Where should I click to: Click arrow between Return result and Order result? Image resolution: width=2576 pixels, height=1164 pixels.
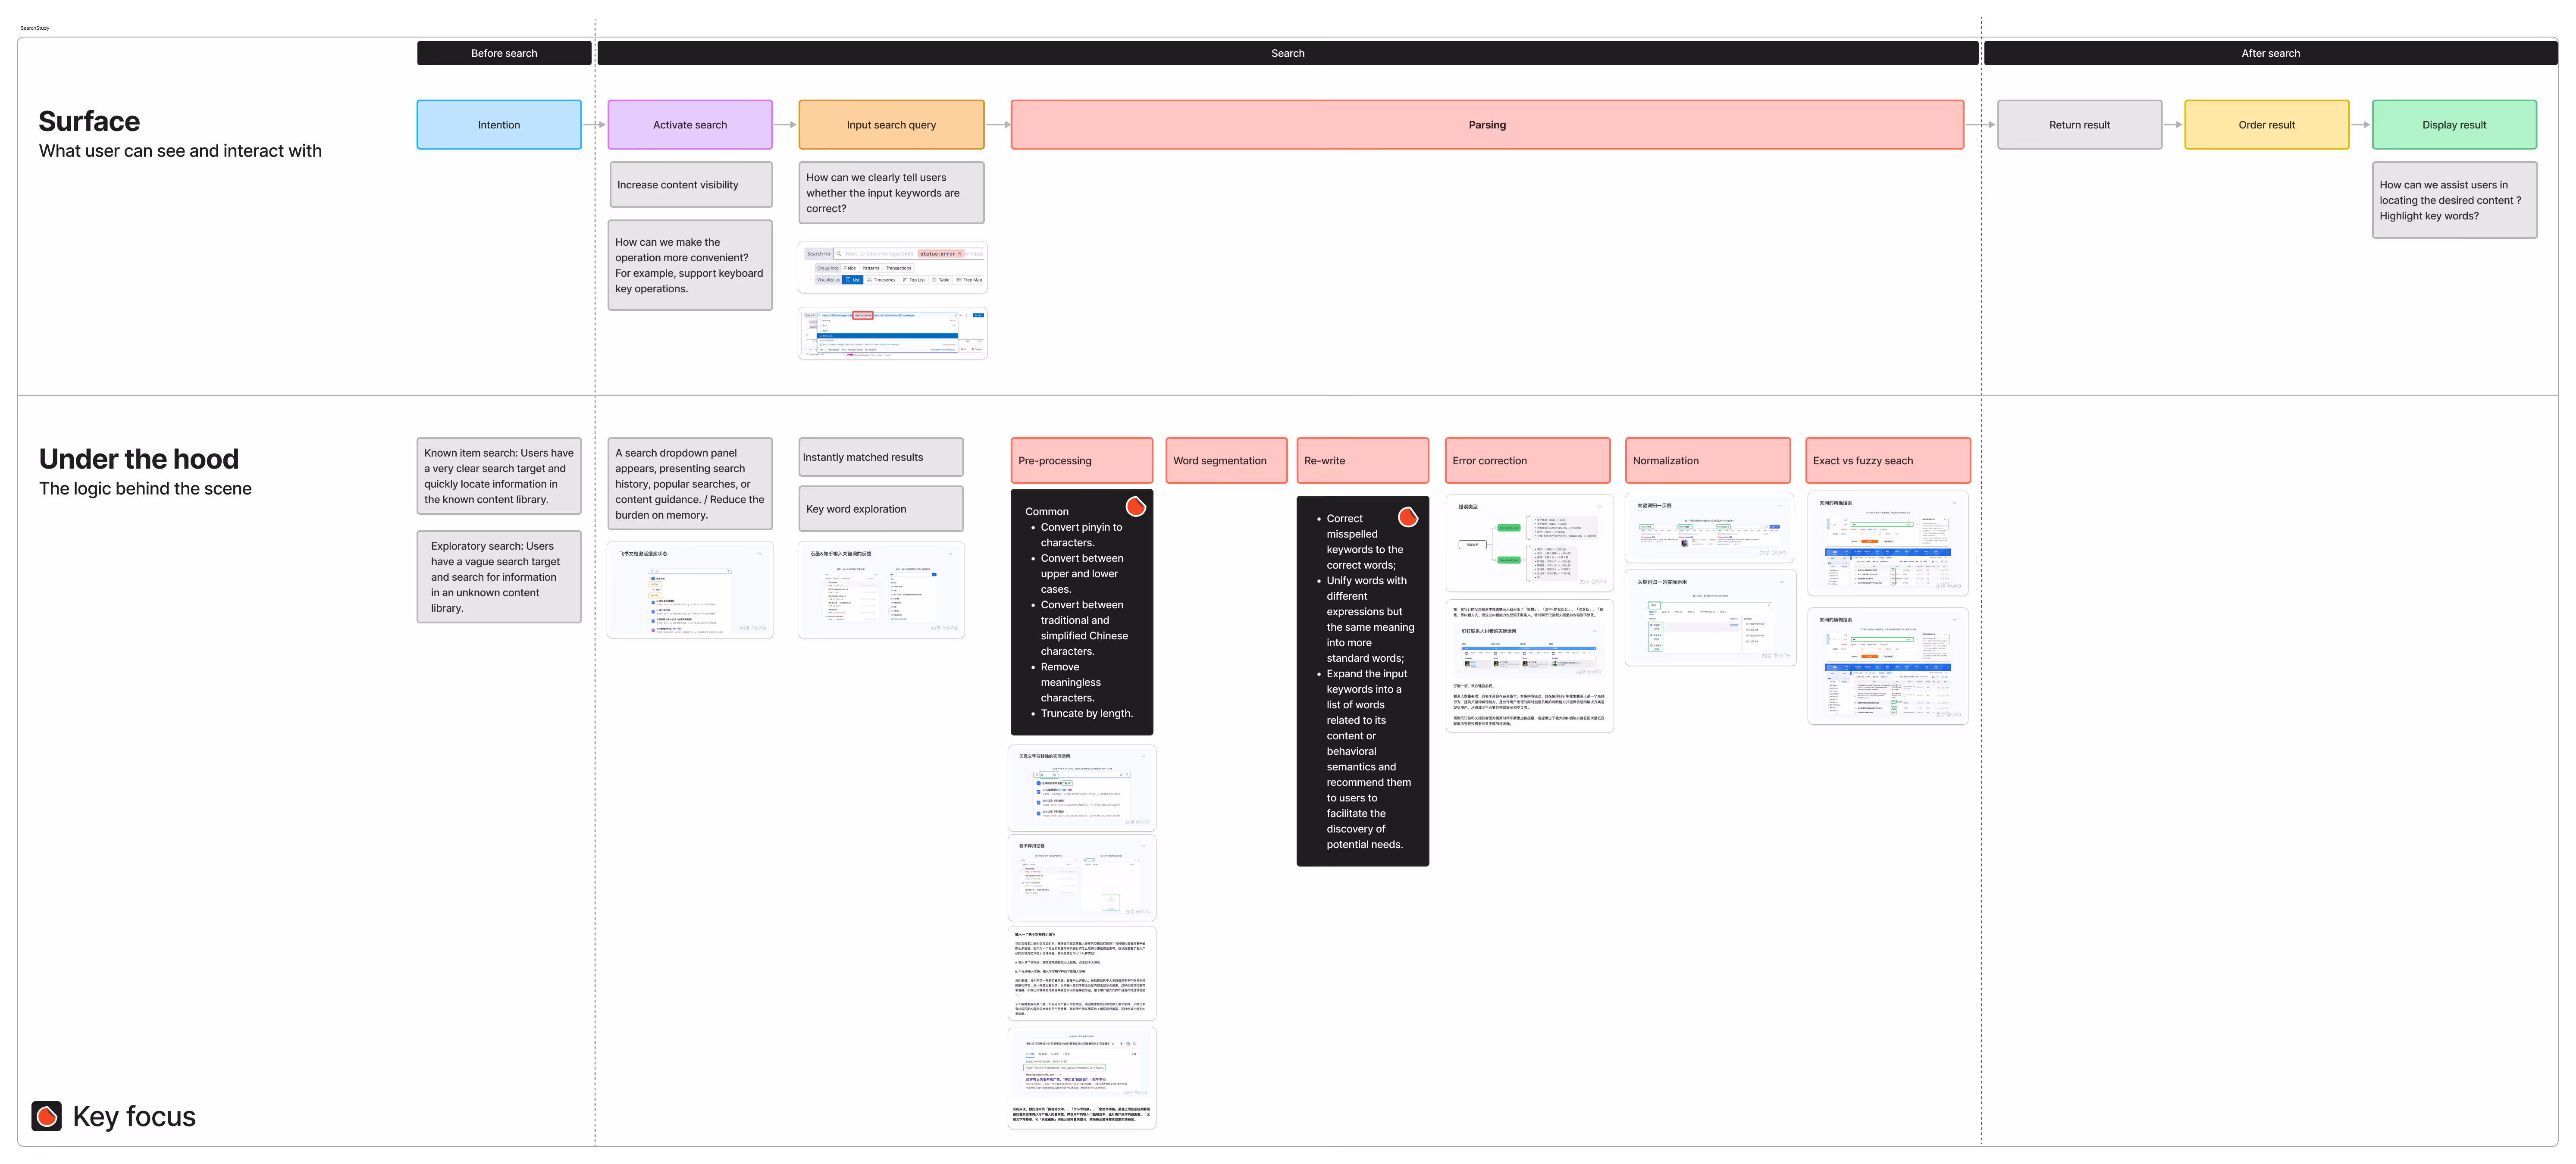pos(2173,125)
